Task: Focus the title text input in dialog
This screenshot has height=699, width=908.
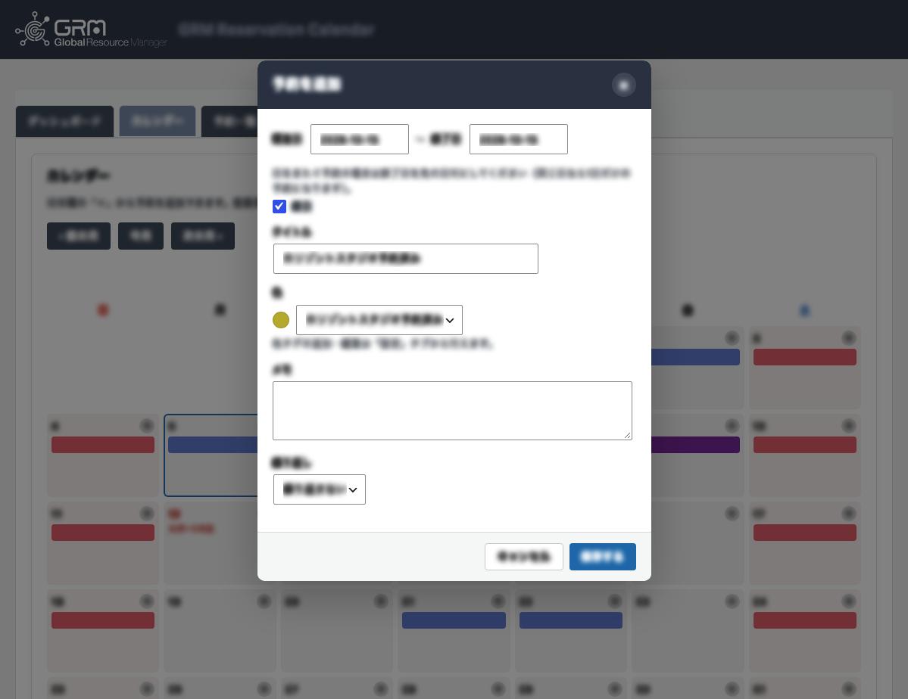Action: coord(405,259)
